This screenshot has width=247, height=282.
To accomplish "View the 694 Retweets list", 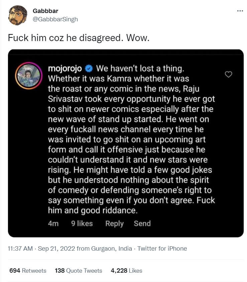I will coord(28,271).
